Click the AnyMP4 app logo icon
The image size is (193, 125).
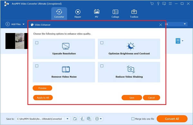[x=6, y=4]
